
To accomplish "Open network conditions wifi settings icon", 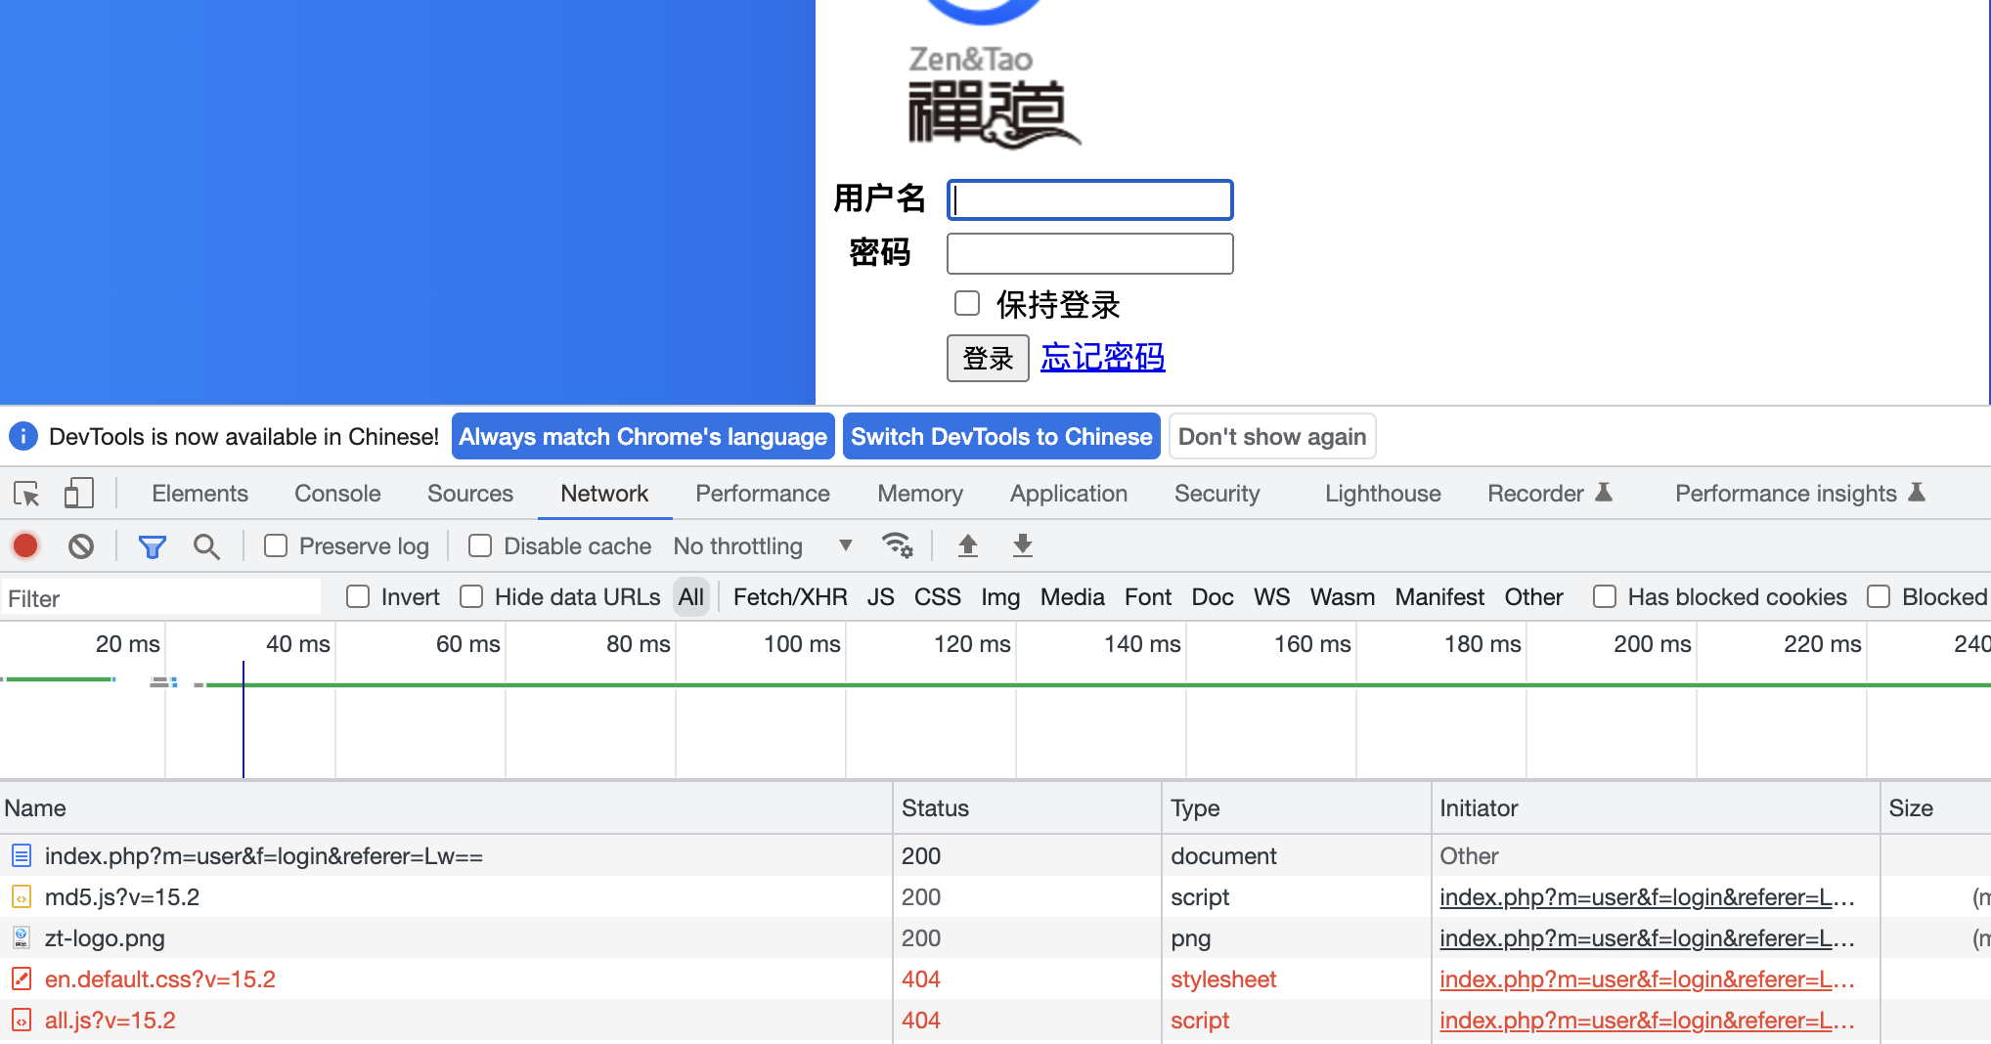I will tap(897, 545).
